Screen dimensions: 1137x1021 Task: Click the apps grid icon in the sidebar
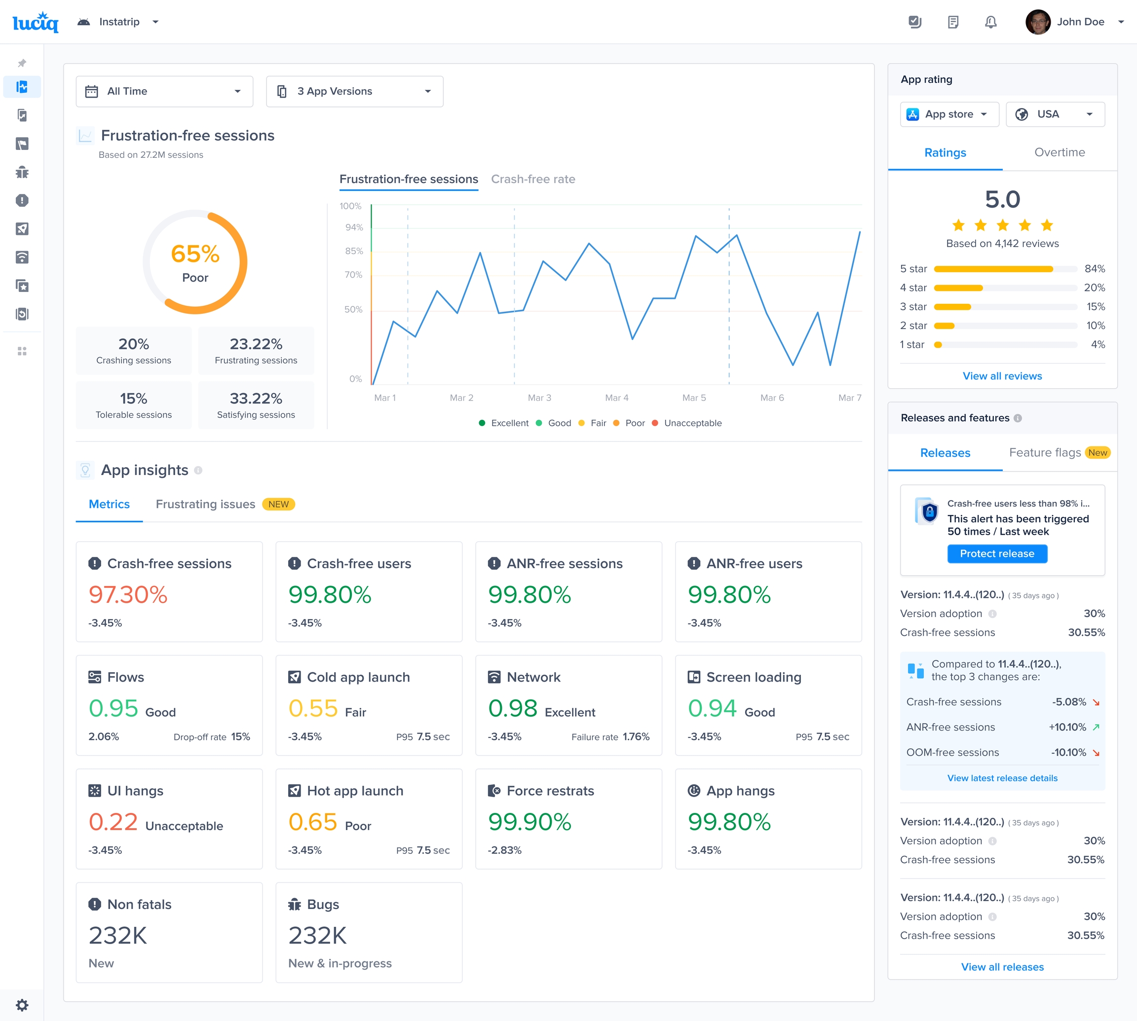[22, 351]
